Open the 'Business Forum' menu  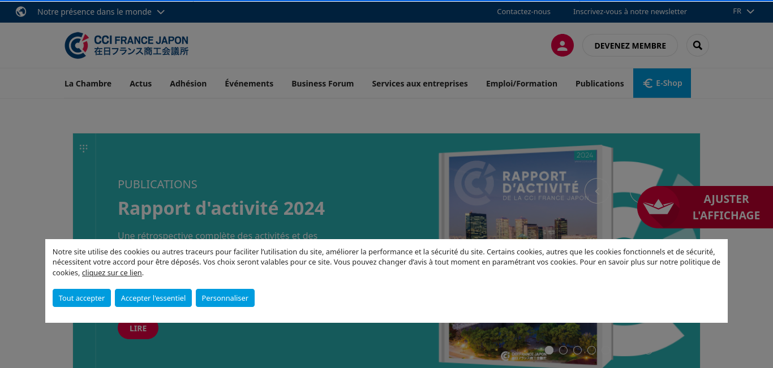(x=323, y=84)
